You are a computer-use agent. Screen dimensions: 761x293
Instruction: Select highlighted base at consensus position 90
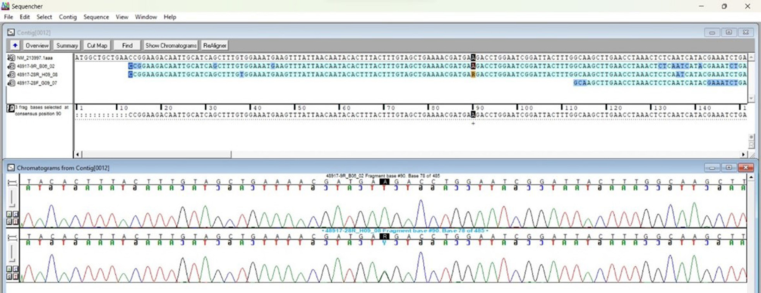(473, 115)
